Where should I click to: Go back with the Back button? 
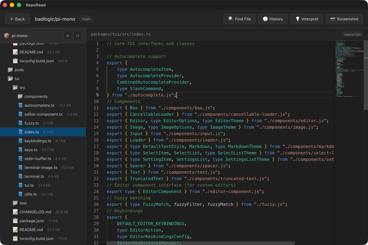tap(17, 19)
